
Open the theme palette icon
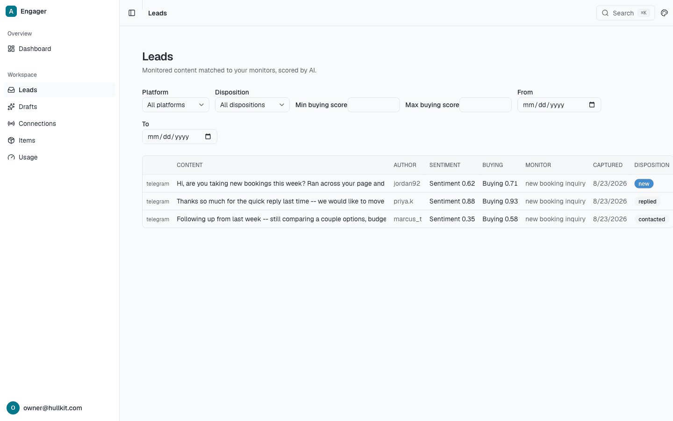664,13
